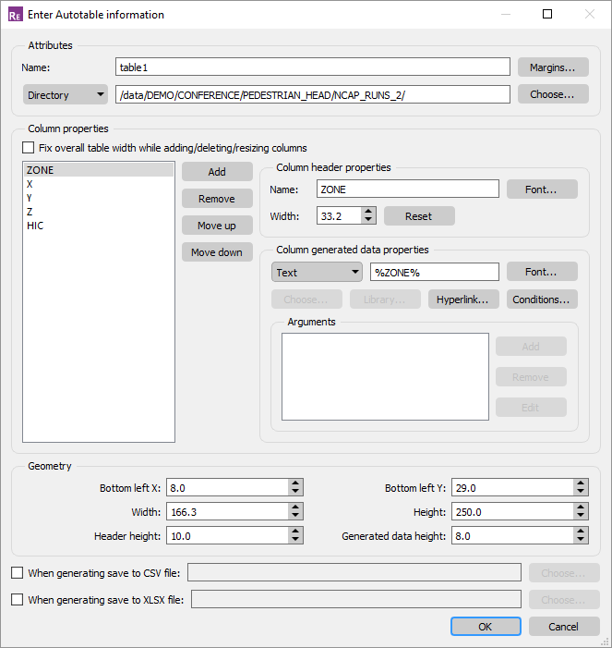Increase Generated data height with up arrow
This screenshot has height=648, width=612.
[x=581, y=531]
